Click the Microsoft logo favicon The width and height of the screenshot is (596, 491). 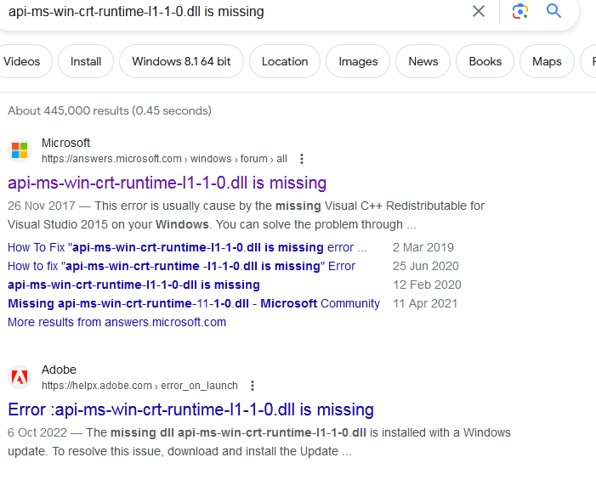point(20,150)
